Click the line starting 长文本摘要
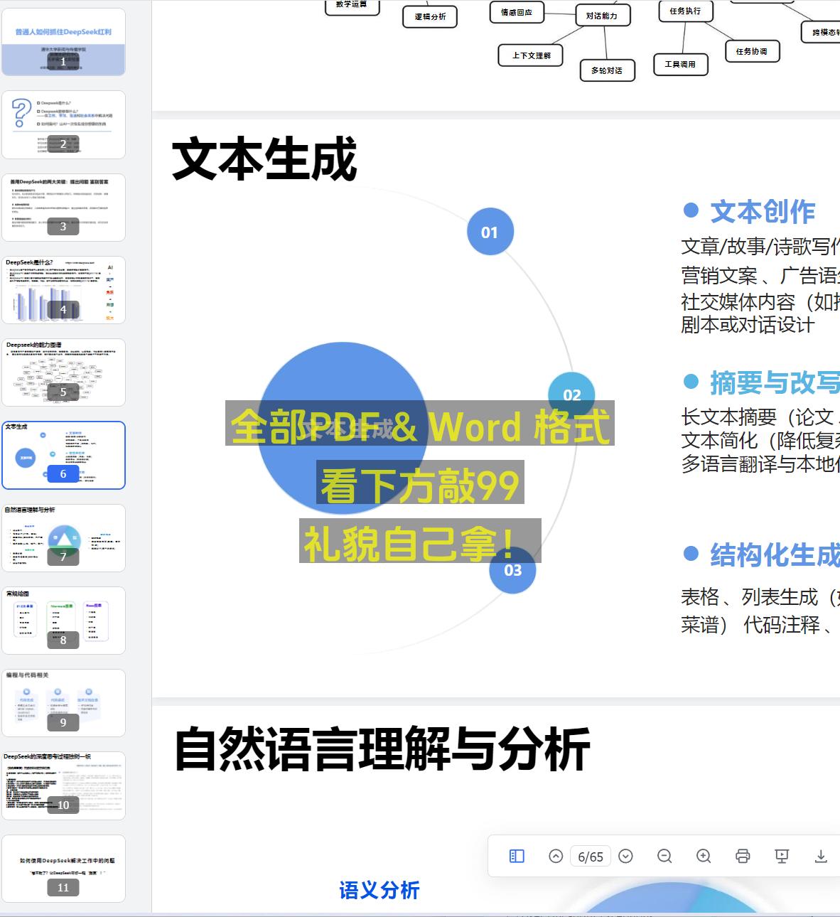The image size is (840, 917). tap(760, 417)
